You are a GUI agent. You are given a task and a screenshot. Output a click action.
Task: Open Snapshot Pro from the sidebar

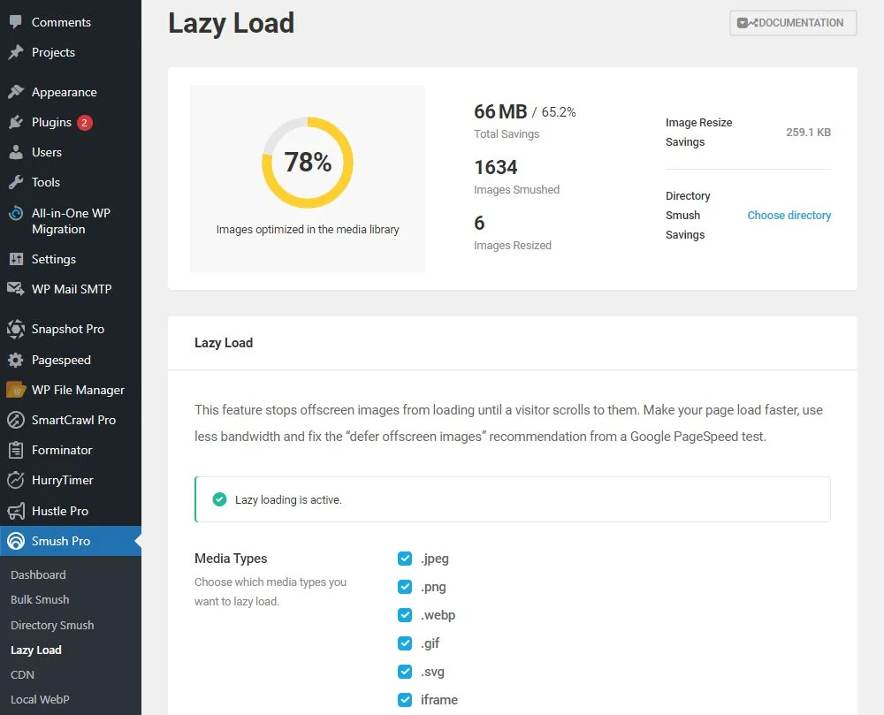click(65, 329)
